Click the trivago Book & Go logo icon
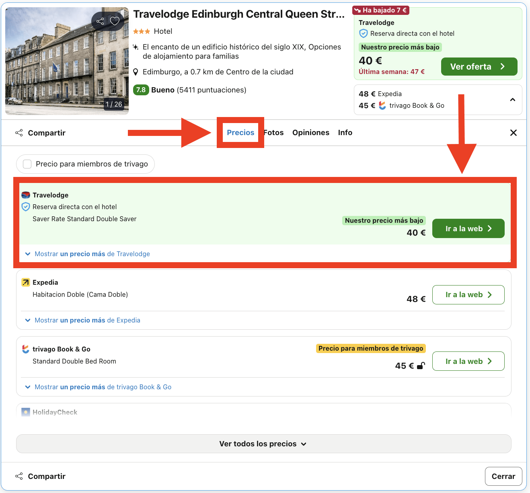530x493 pixels. 26,349
